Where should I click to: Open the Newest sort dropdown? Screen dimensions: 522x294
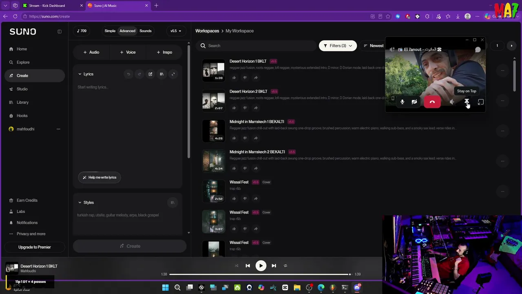[x=374, y=46]
